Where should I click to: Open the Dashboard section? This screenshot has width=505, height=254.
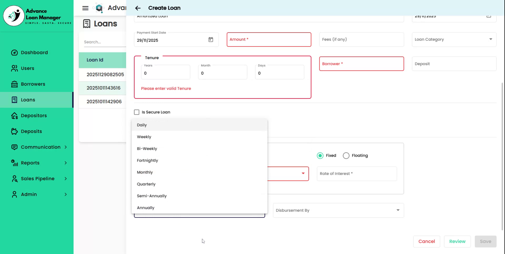(x=29, y=52)
